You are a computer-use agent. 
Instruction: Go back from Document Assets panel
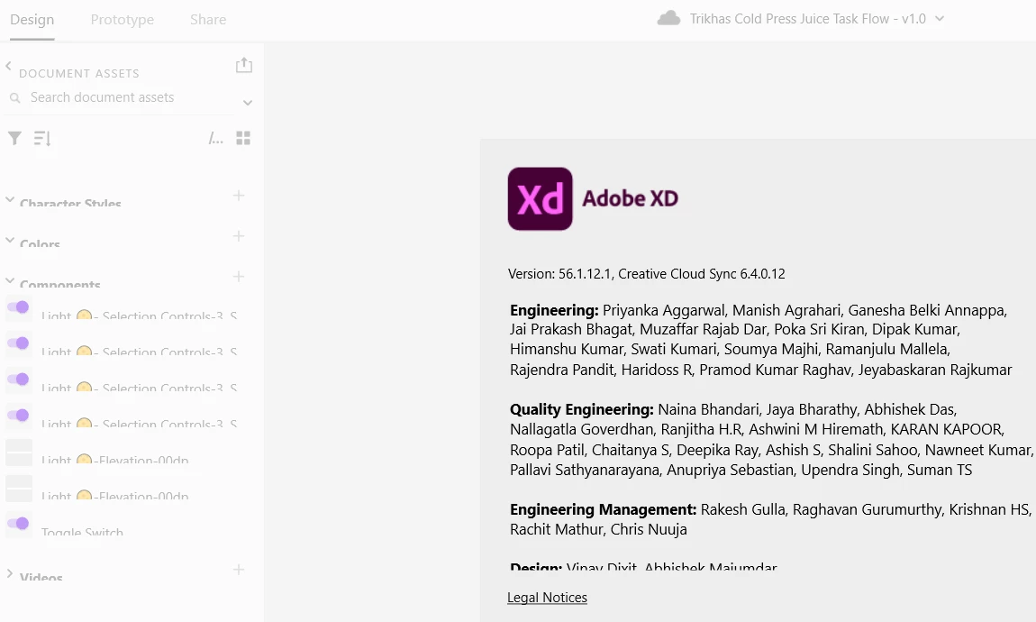click(9, 66)
